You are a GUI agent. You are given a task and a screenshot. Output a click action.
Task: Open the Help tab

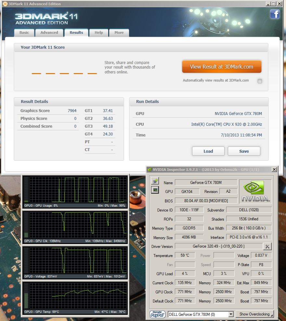pyautogui.click(x=99, y=32)
